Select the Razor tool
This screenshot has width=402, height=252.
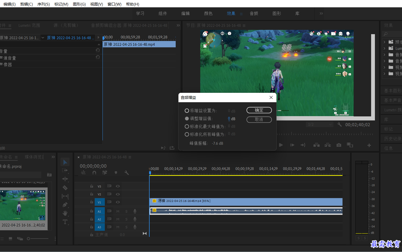click(x=65, y=188)
